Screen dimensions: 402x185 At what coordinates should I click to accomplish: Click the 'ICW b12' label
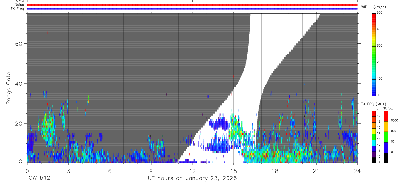(x=39, y=178)
